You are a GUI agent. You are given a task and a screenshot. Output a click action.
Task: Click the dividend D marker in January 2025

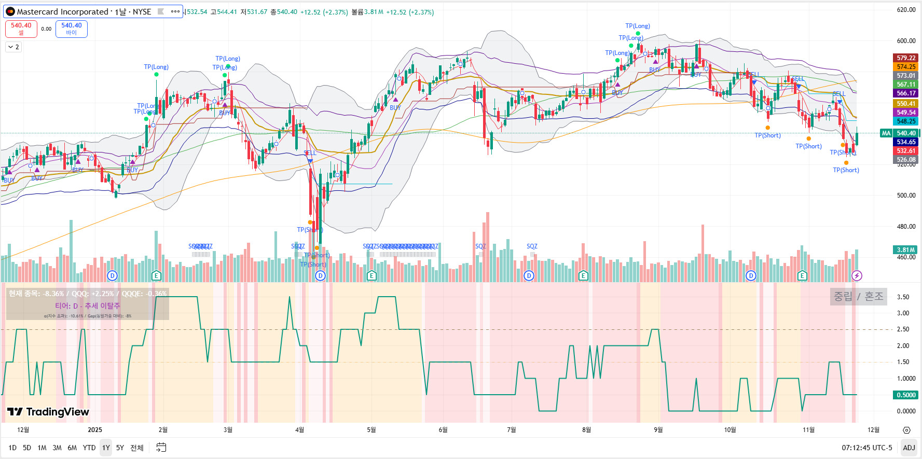pyautogui.click(x=112, y=275)
